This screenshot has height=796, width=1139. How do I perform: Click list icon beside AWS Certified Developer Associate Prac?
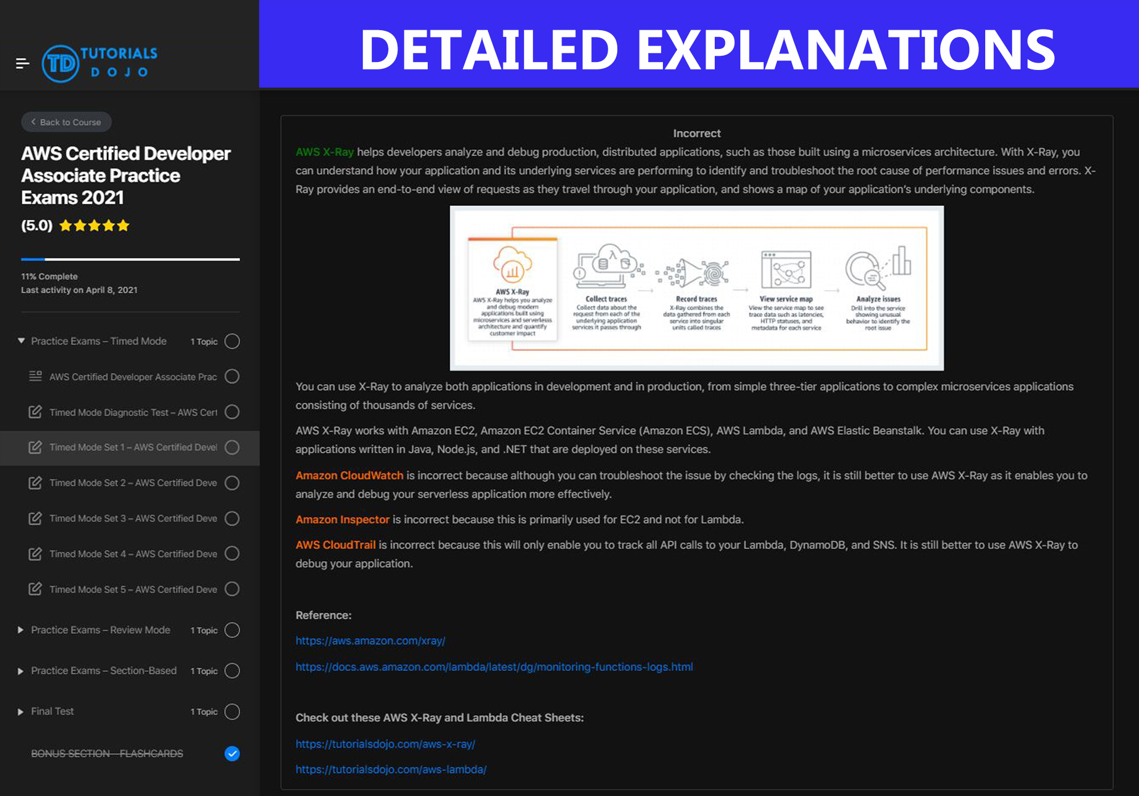pos(35,376)
